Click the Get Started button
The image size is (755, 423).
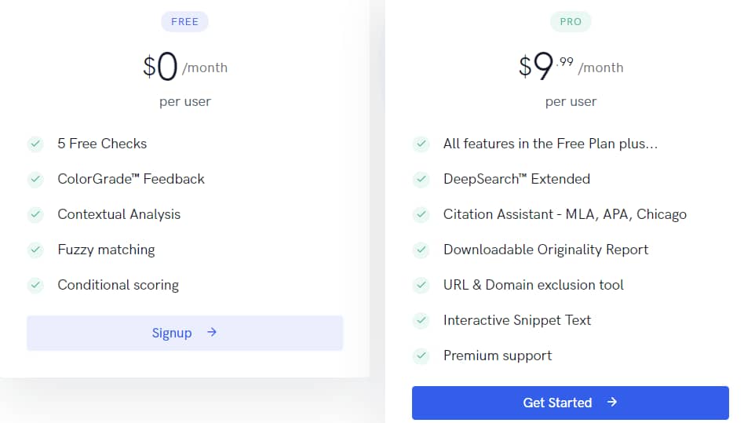click(x=570, y=403)
